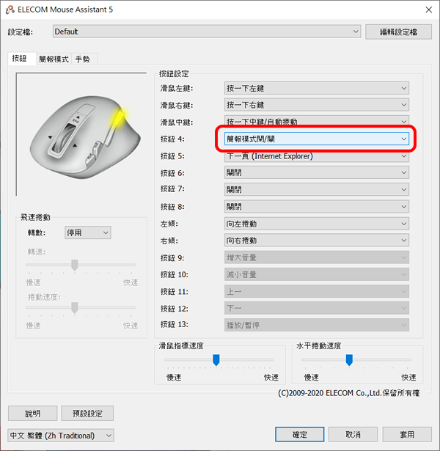Image resolution: width=440 pixels, height=451 pixels.
Task: Click the 預設設定 button
Action: pos(87,414)
